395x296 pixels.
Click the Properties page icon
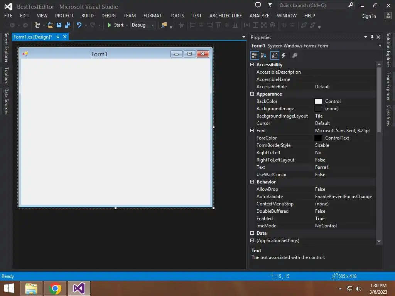pos(275,55)
